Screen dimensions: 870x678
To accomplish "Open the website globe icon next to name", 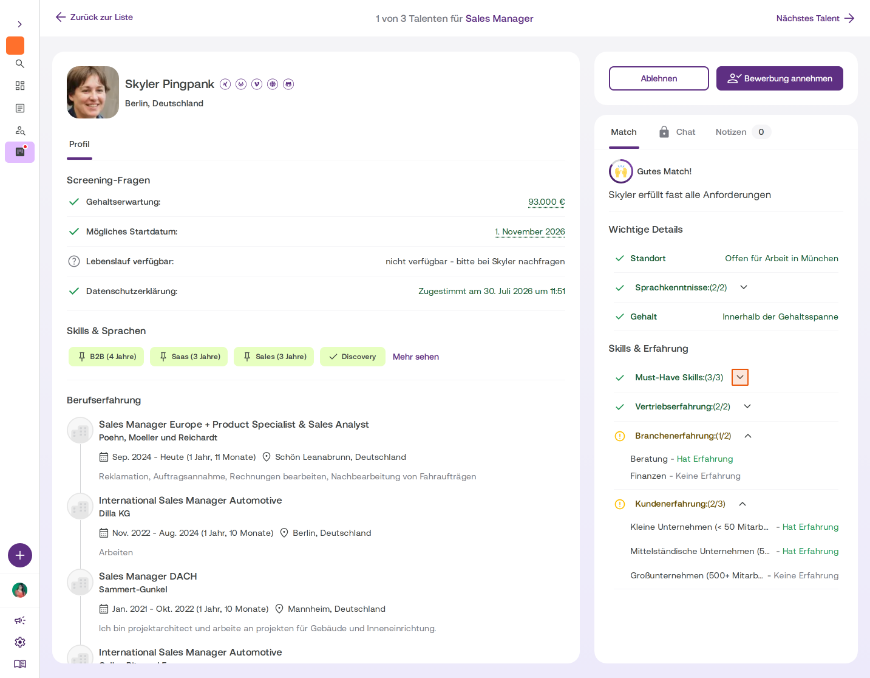I will tap(273, 84).
